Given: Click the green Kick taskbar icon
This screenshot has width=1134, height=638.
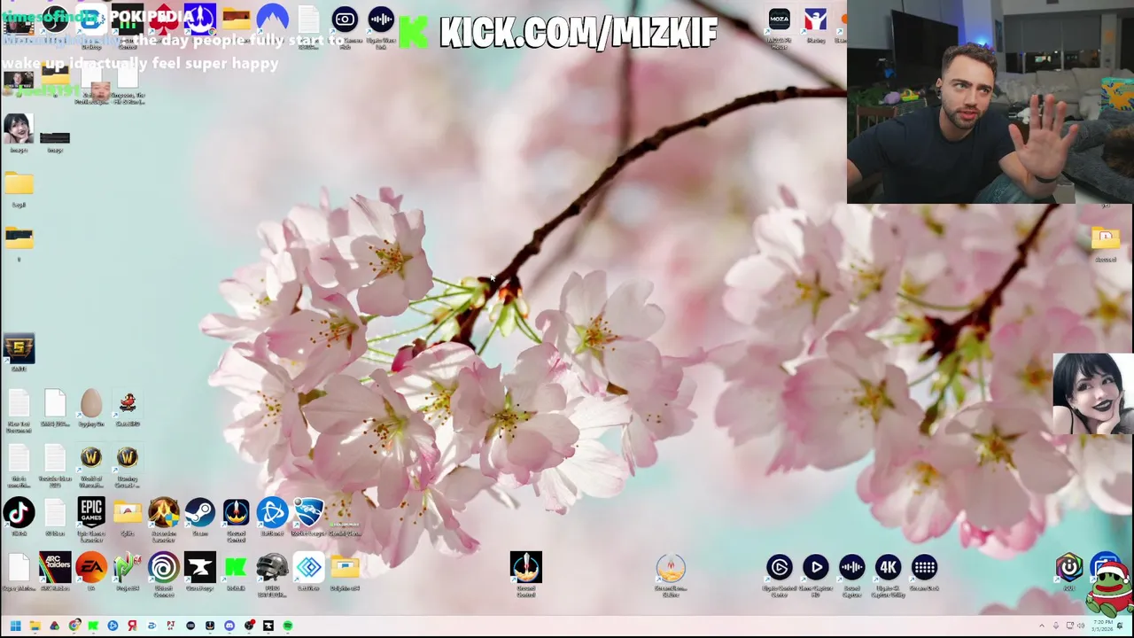Looking at the screenshot, I should coord(93,626).
